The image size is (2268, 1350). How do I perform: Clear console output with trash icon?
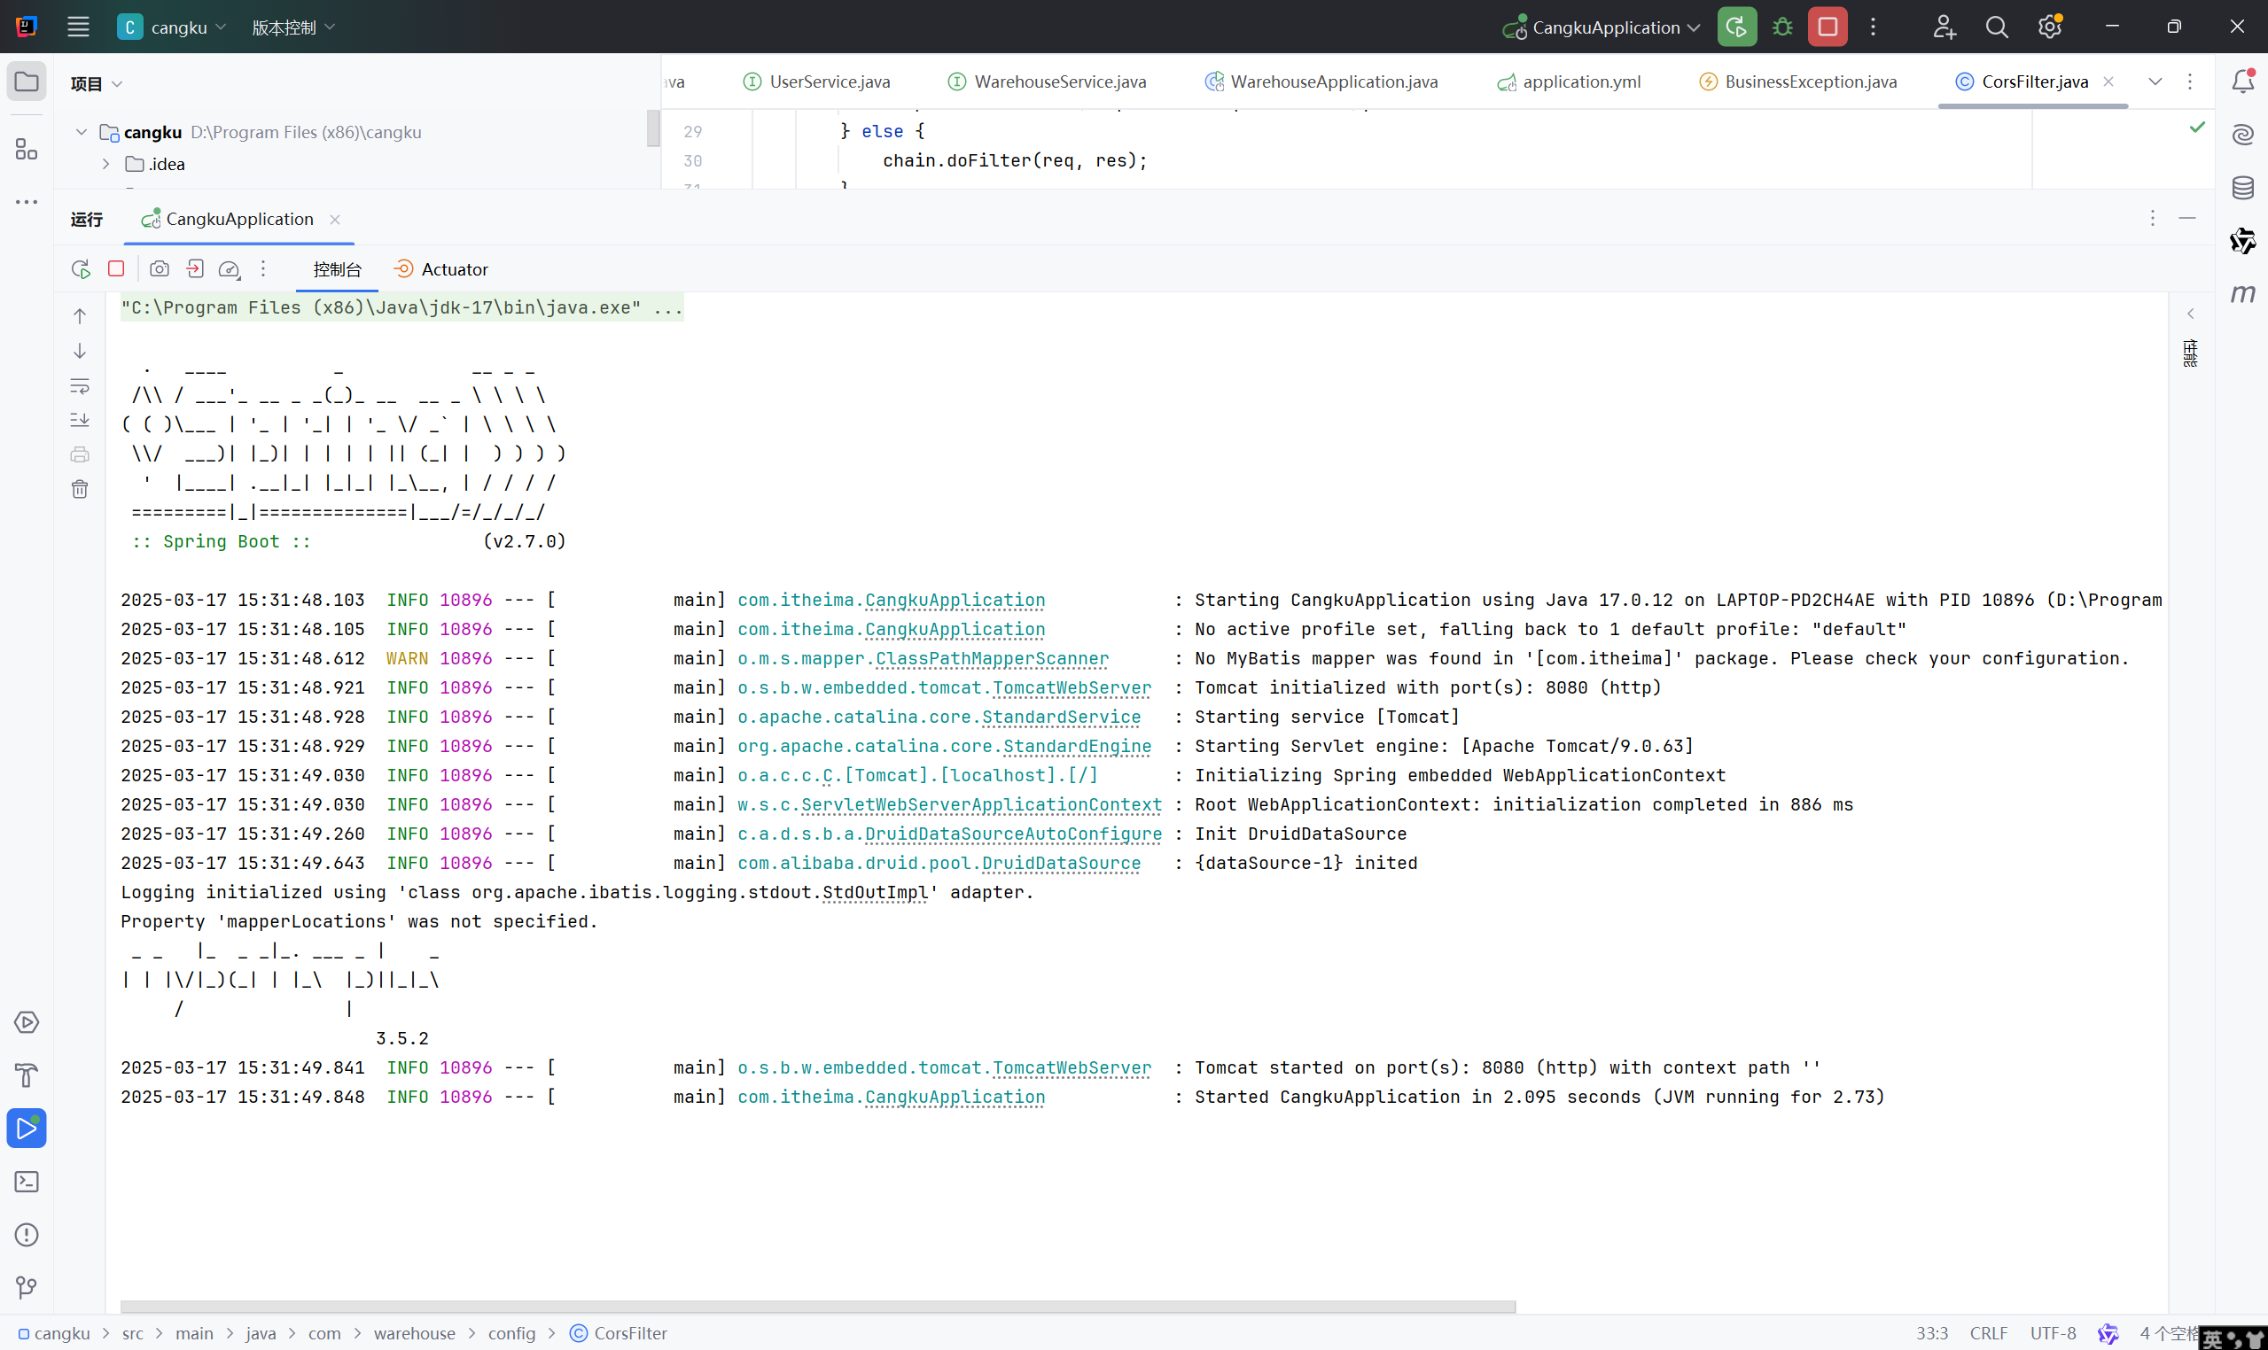[x=80, y=490]
